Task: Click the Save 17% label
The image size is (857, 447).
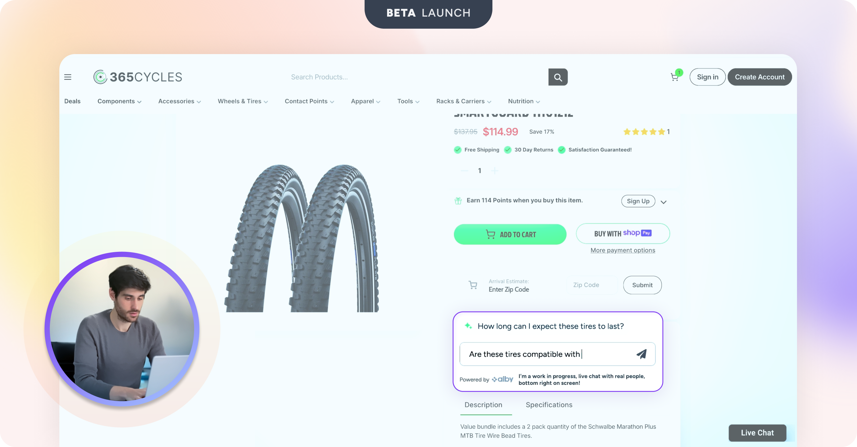Action: click(x=542, y=132)
